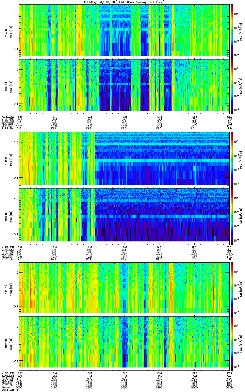Click the THD B-perpendicular spectrogram panel
This screenshot has height=392, width=245.
pos(124,159)
